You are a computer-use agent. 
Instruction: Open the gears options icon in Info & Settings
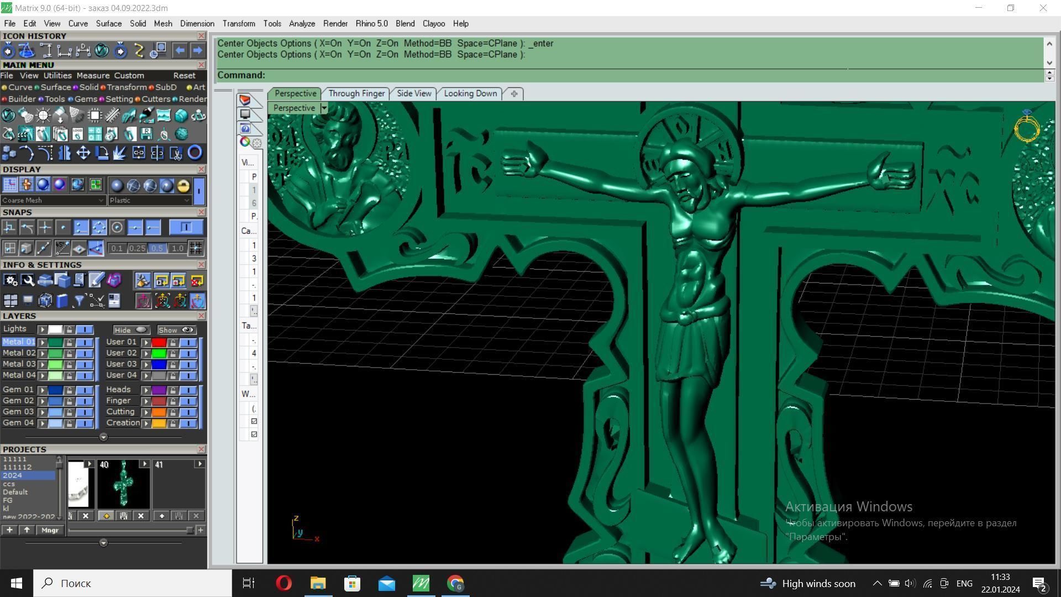coord(10,281)
